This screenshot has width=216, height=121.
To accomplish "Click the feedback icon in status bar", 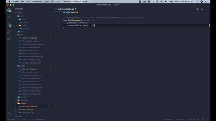I will [203, 120].
